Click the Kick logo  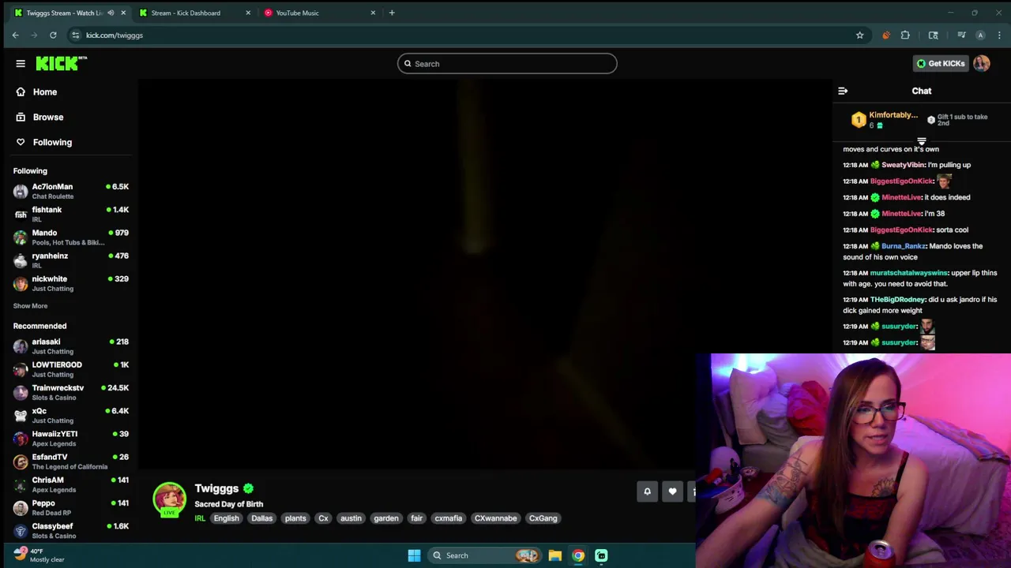click(61, 64)
